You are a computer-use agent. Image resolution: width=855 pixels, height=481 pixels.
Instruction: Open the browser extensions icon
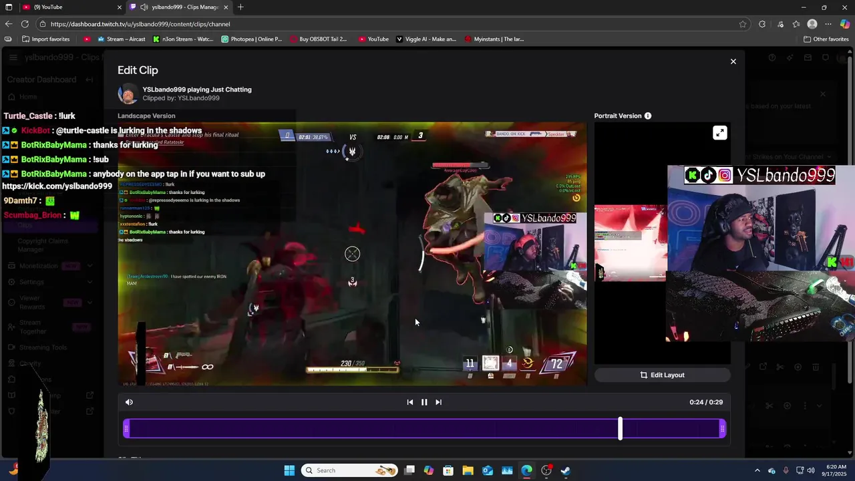pyautogui.click(x=762, y=24)
